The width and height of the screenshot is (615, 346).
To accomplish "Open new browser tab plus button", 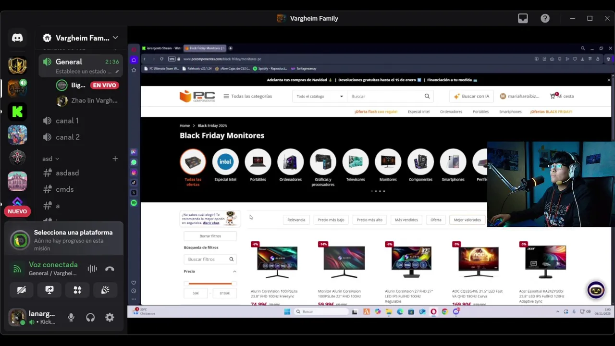I will click(230, 48).
